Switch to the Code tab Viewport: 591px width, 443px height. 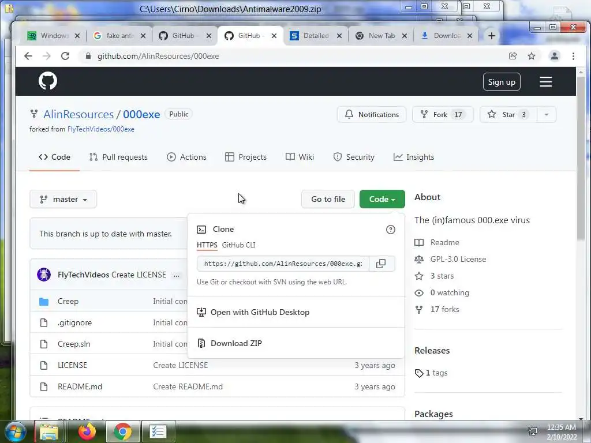[x=55, y=157]
